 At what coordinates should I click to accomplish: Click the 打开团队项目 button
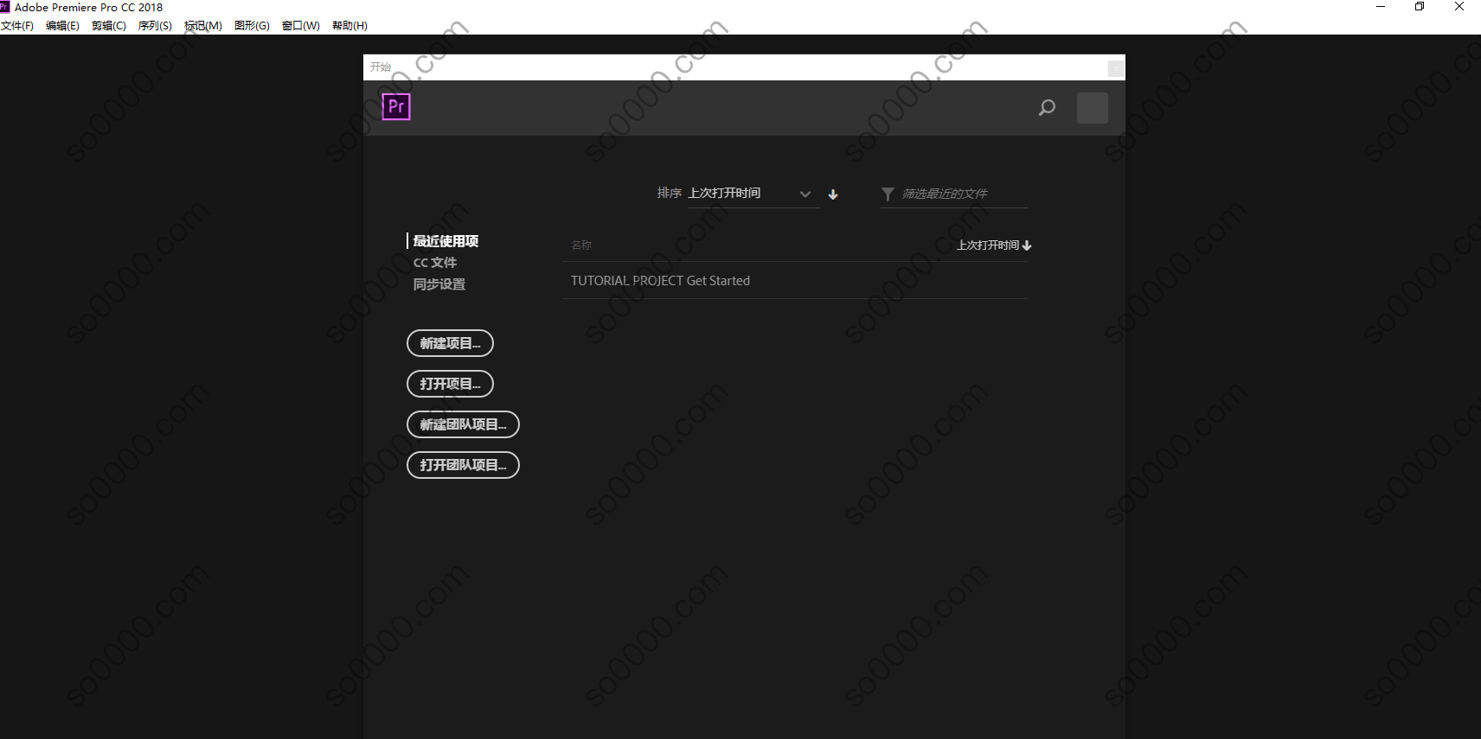tap(463, 465)
